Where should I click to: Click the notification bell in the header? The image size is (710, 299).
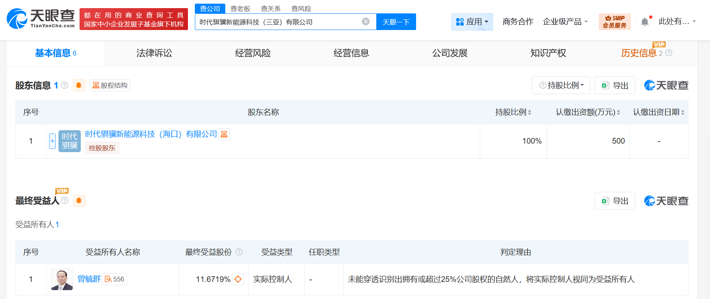click(644, 22)
